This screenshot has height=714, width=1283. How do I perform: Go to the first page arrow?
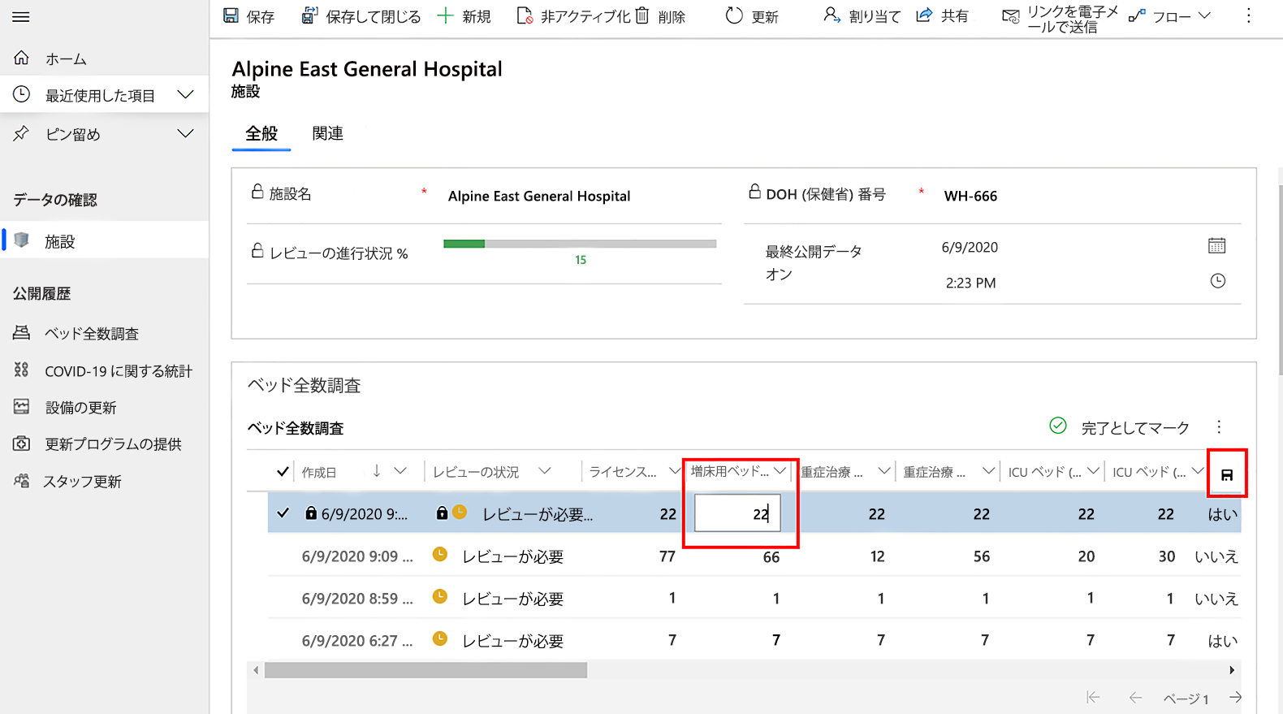coord(1093,697)
